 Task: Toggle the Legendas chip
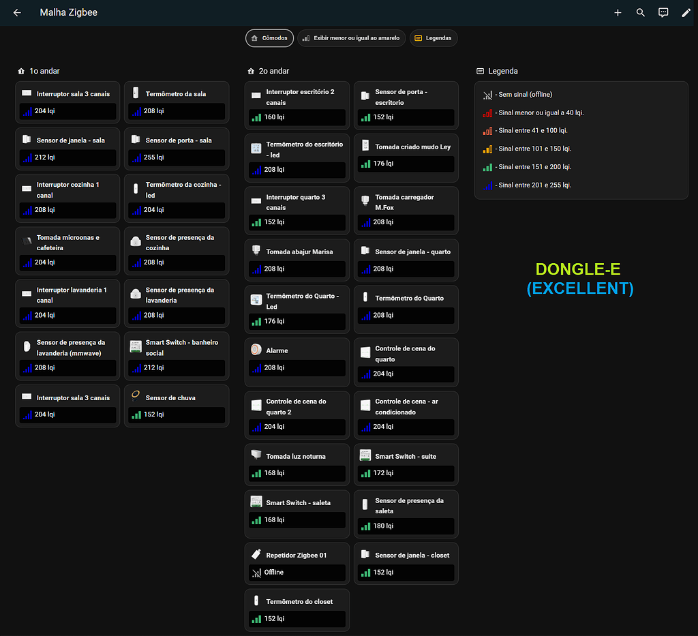[x=433, y=38]
